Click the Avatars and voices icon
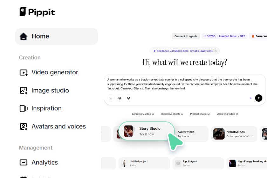 click(24, 127)
